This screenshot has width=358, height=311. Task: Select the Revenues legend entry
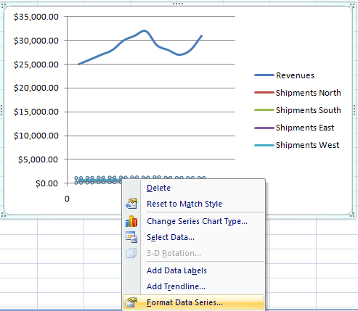point(285,75)
